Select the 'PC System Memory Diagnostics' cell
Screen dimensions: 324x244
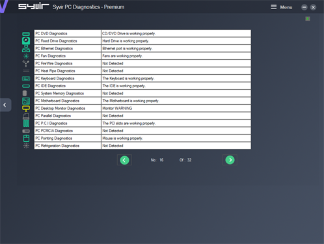pyautogui.click(x=68, y=94)
